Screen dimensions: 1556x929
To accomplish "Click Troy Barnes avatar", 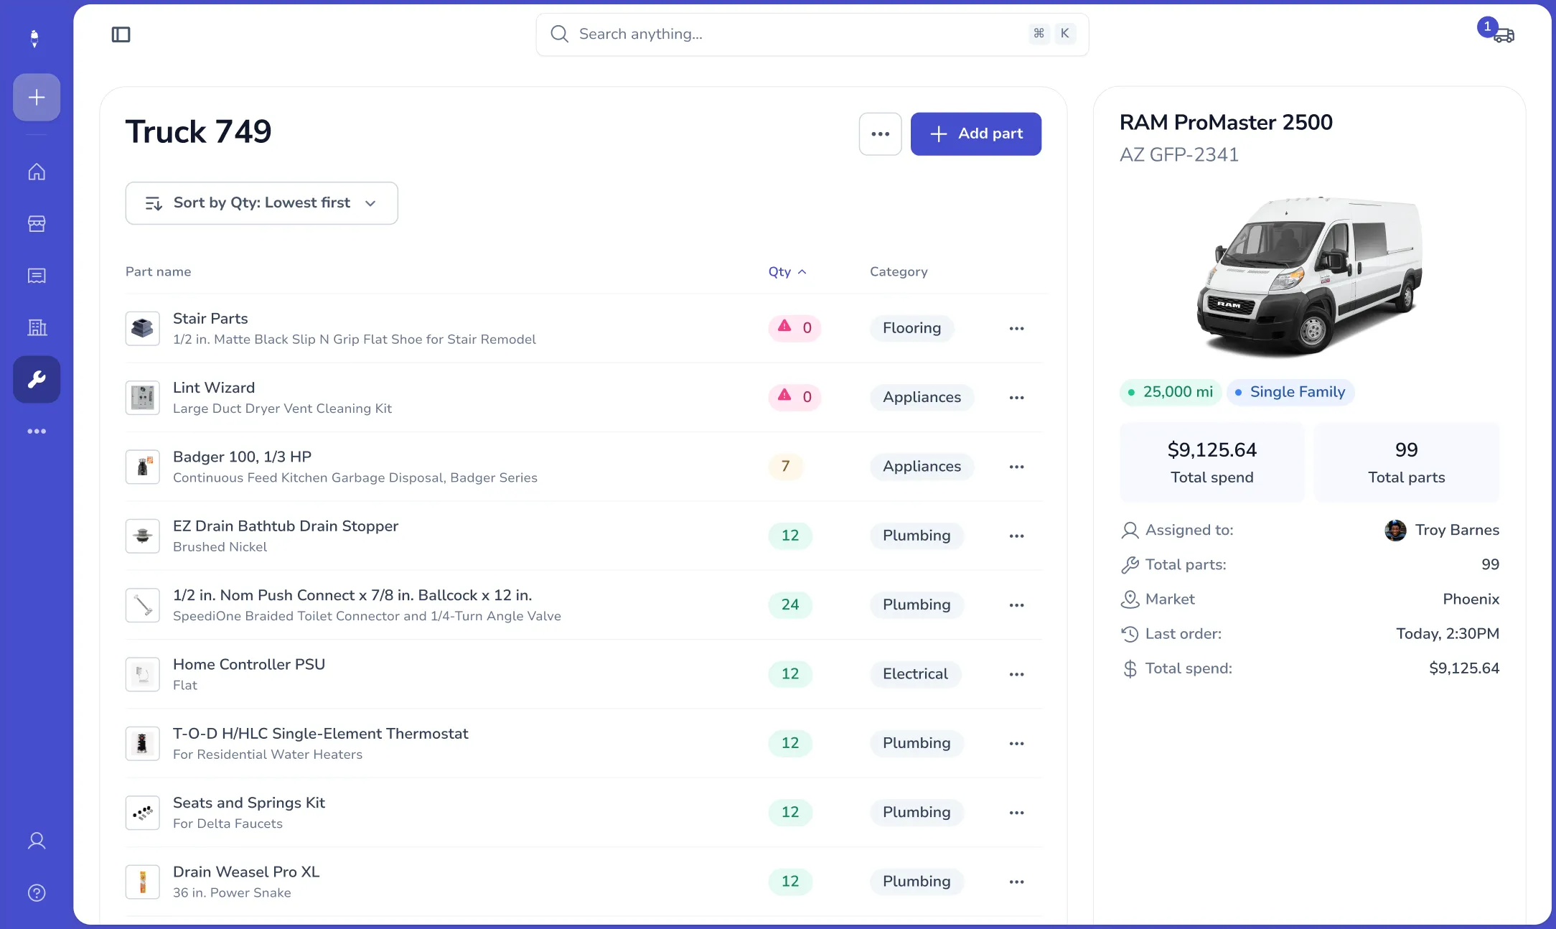I will pyautogui.click(x=1395, y=531).
